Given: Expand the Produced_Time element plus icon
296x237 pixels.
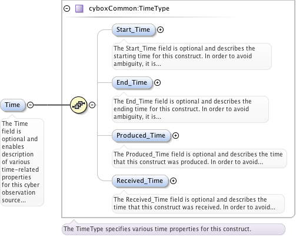Looking at the screenshot, I should pos(175,135).
